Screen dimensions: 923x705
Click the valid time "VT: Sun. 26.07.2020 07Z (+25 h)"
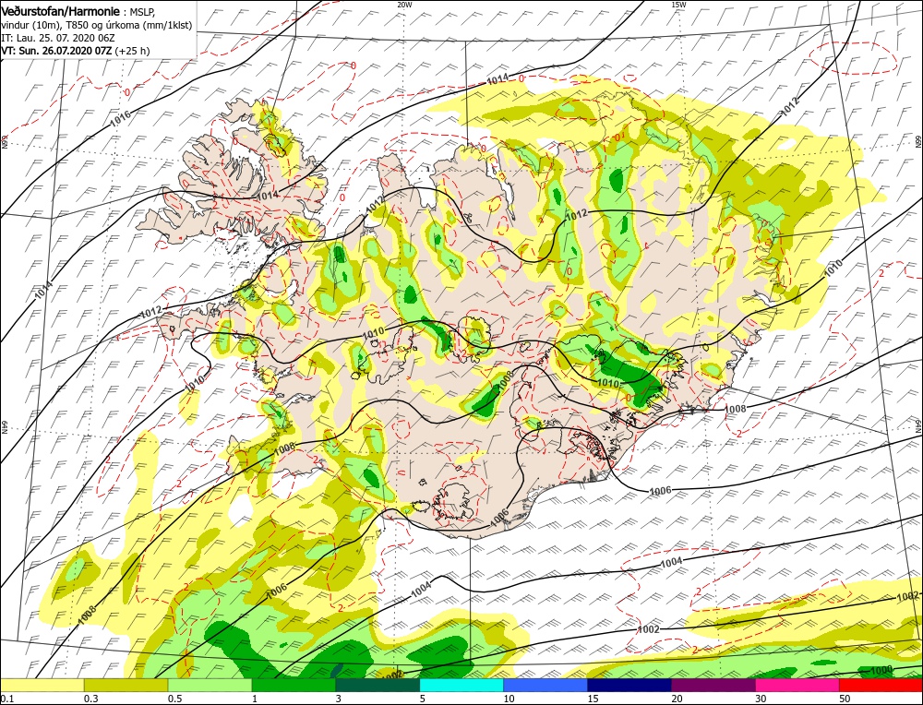76,51
